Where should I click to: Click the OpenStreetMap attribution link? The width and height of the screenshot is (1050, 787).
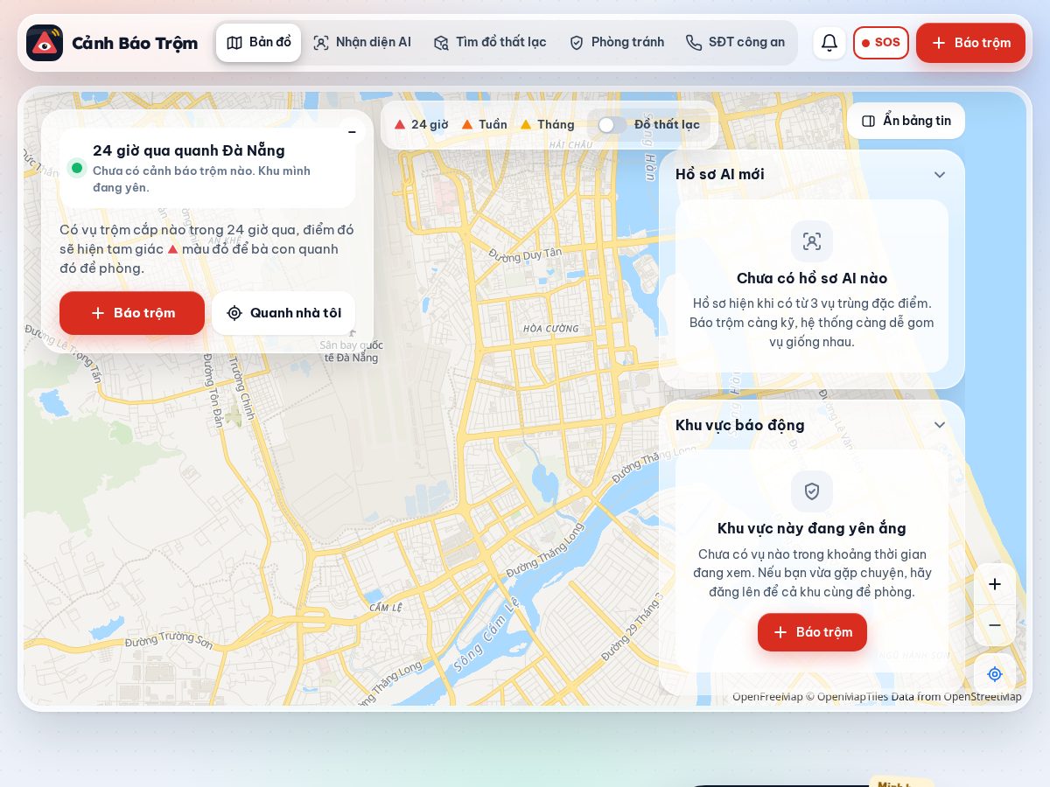click(x=983, y=697)
